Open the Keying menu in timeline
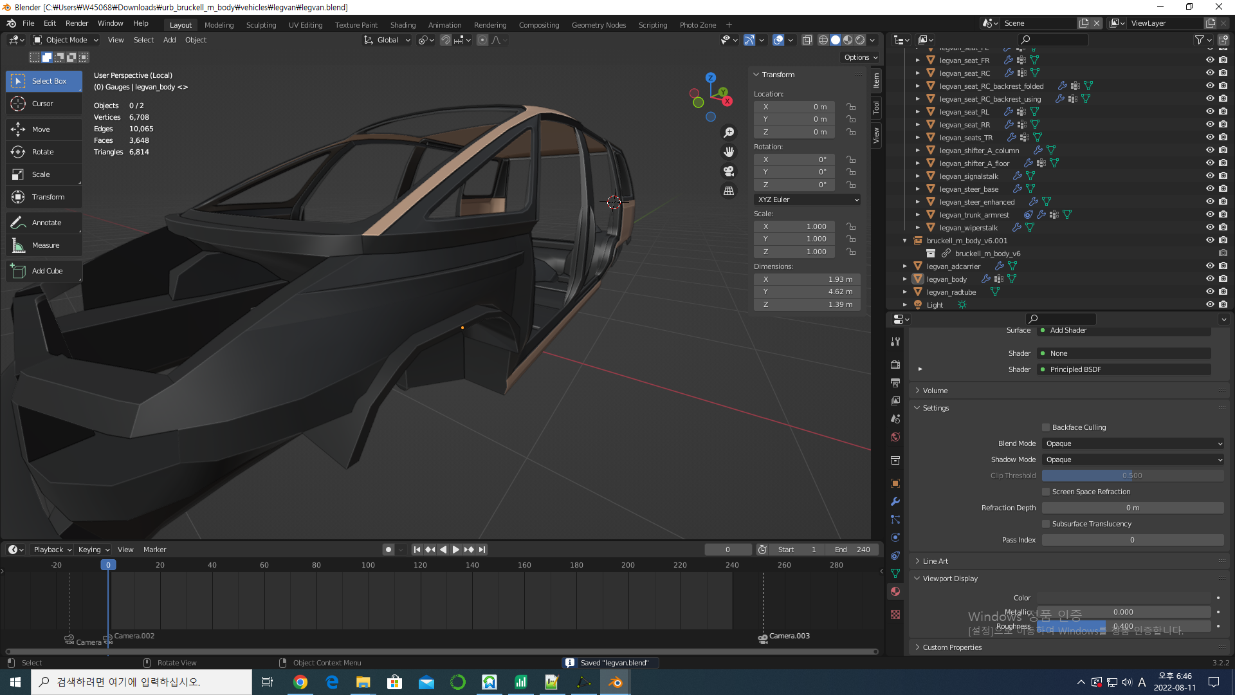This screenshot has height=695, width=1235. tap(93, 550)
